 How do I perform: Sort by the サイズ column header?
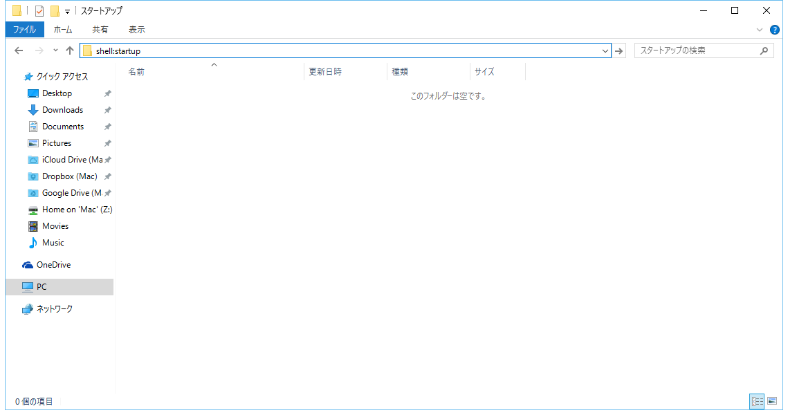(498, 71)
